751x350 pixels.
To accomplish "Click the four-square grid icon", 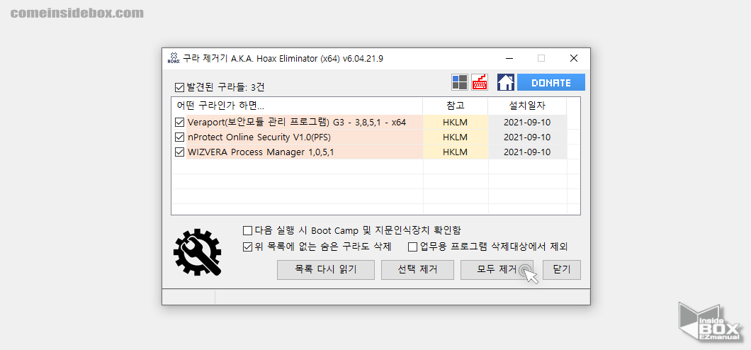I will (x=460, y=82).
